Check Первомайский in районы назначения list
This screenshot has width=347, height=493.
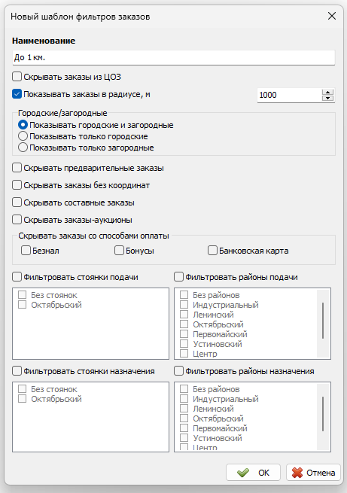click(184, 428)
